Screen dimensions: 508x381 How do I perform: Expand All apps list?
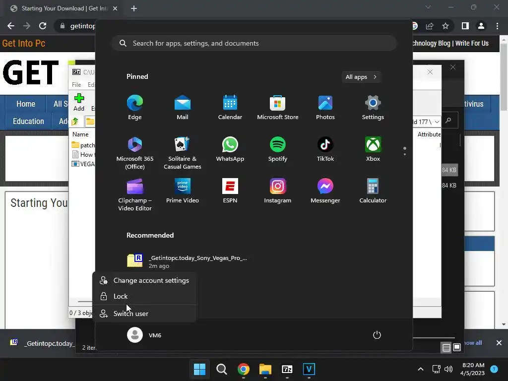[x=361, y=77]
